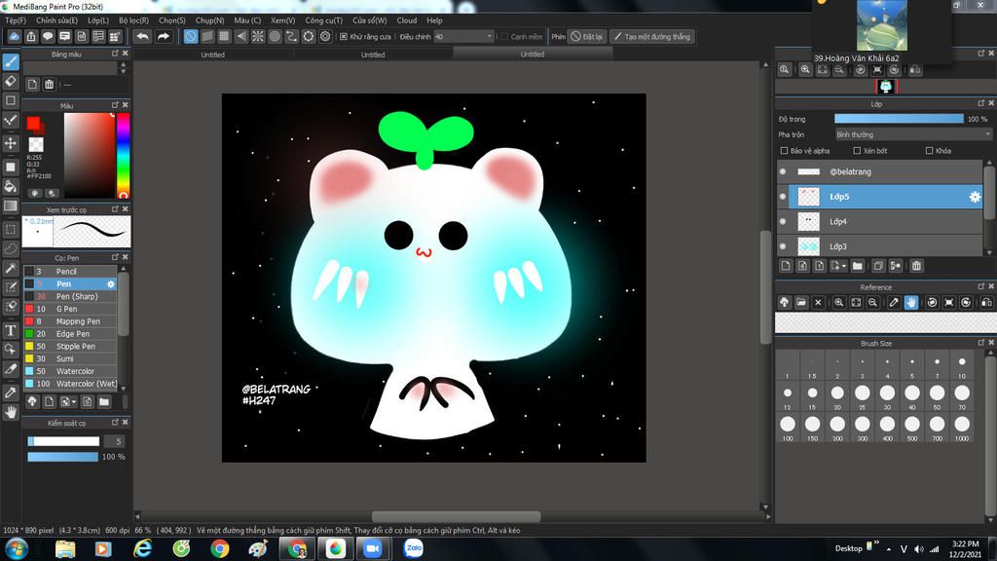Enable circle snap guide
Screen dimensions: 997x561
[275, 36]
